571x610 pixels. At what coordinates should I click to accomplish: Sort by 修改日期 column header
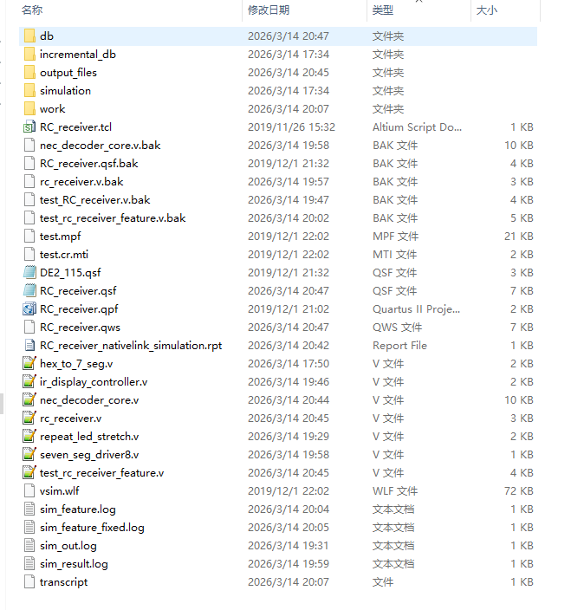[269, 10]
